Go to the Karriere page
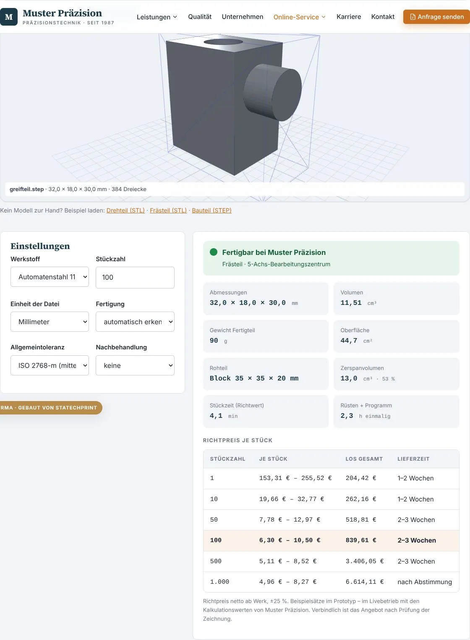The height and width of the screenshot is (640, 470). tap(349, 17)
